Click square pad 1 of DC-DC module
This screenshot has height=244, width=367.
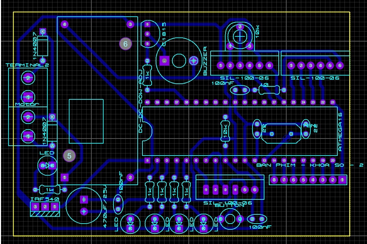tap(65, 177)
